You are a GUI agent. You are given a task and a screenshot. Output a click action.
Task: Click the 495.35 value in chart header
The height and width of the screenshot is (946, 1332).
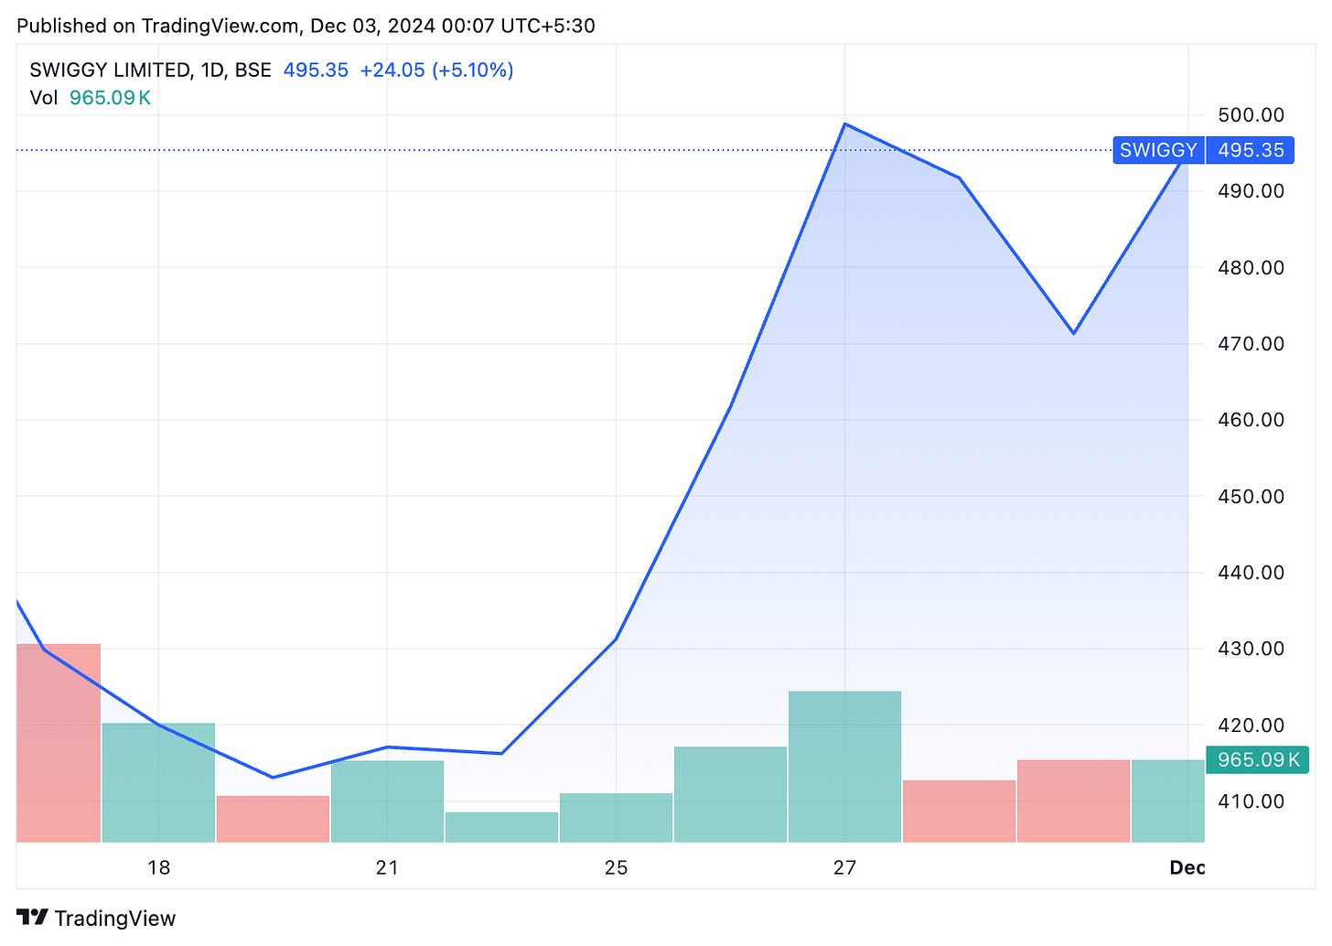point(316,70)
